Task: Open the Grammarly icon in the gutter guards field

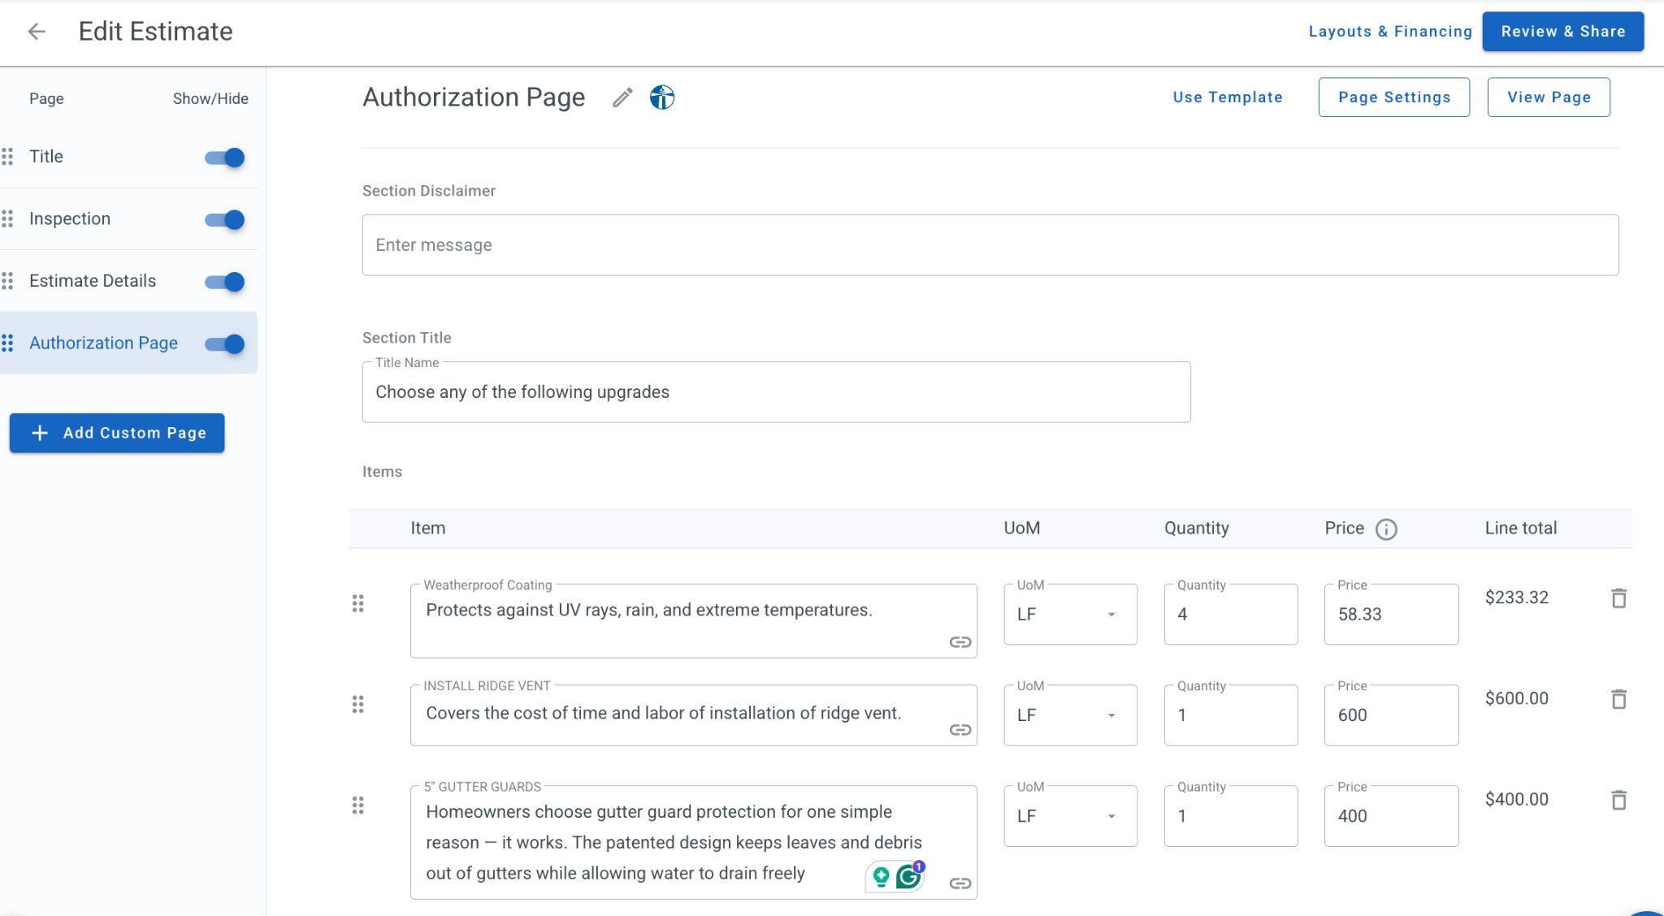Action: click(908, 877)
